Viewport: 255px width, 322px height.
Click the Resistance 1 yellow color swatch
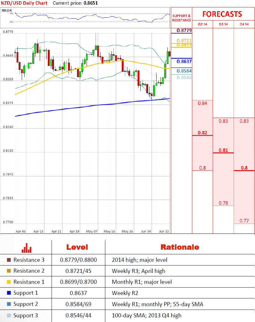pyautogui.click(x=9, y=282)
